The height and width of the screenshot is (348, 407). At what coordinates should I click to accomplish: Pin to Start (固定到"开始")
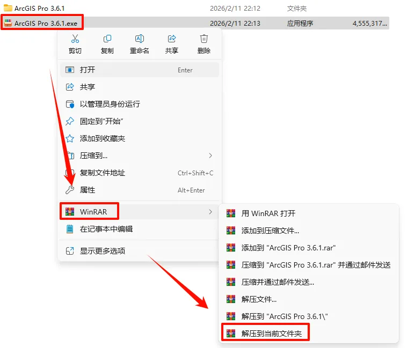click(140, 121)
